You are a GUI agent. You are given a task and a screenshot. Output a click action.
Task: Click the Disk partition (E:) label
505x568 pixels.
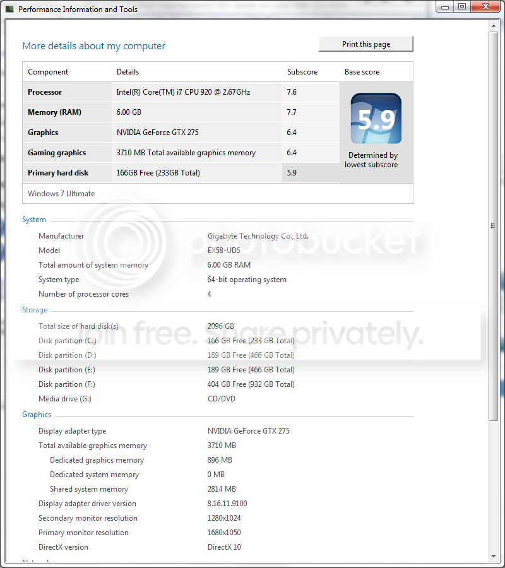coord(67,370)
